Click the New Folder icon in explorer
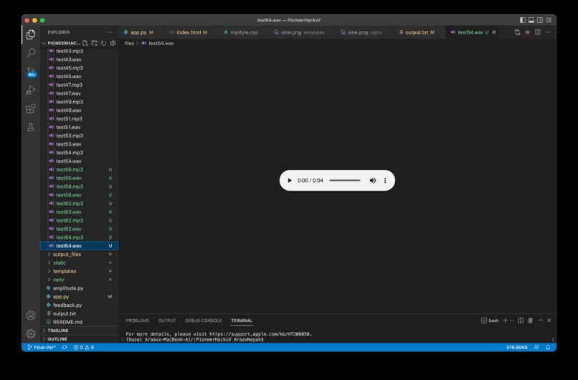The image size is (578, 380). tap(95, 43)
